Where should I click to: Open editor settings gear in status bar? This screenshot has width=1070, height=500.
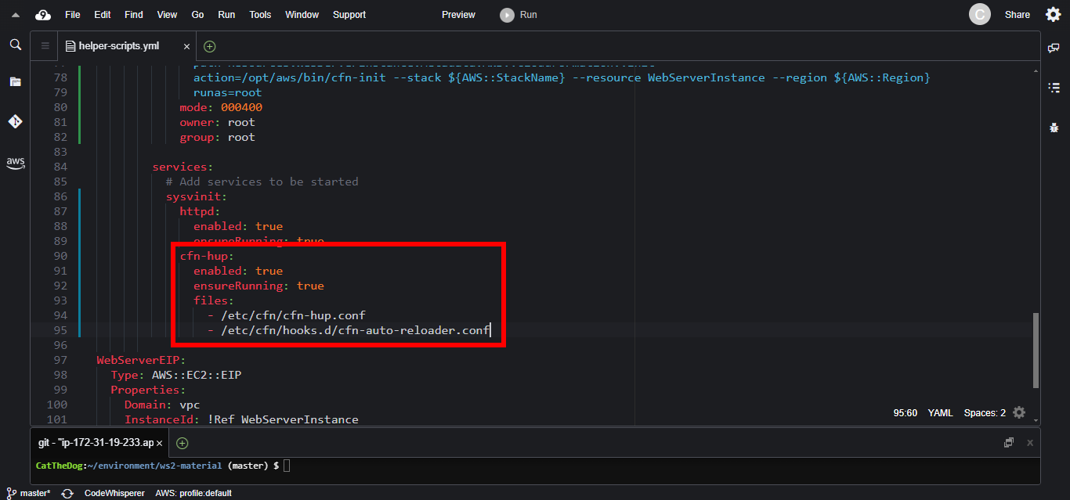coord(1019,412)
